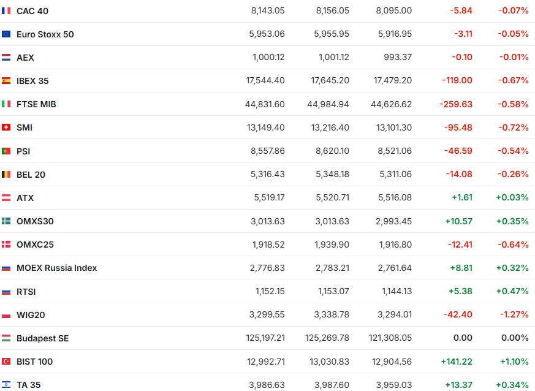
Task: Open the FTSE MIB index link
Action: tap(36, 104)
